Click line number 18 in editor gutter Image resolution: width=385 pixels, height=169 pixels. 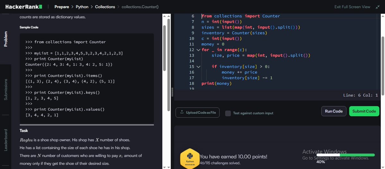click(192, 84)
